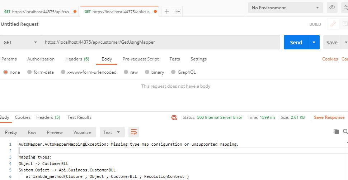The width and height of the screenshot is (348, 180).
Task: Open the Authorization tab
Action: pyautogui.click(x=41, y=59)
